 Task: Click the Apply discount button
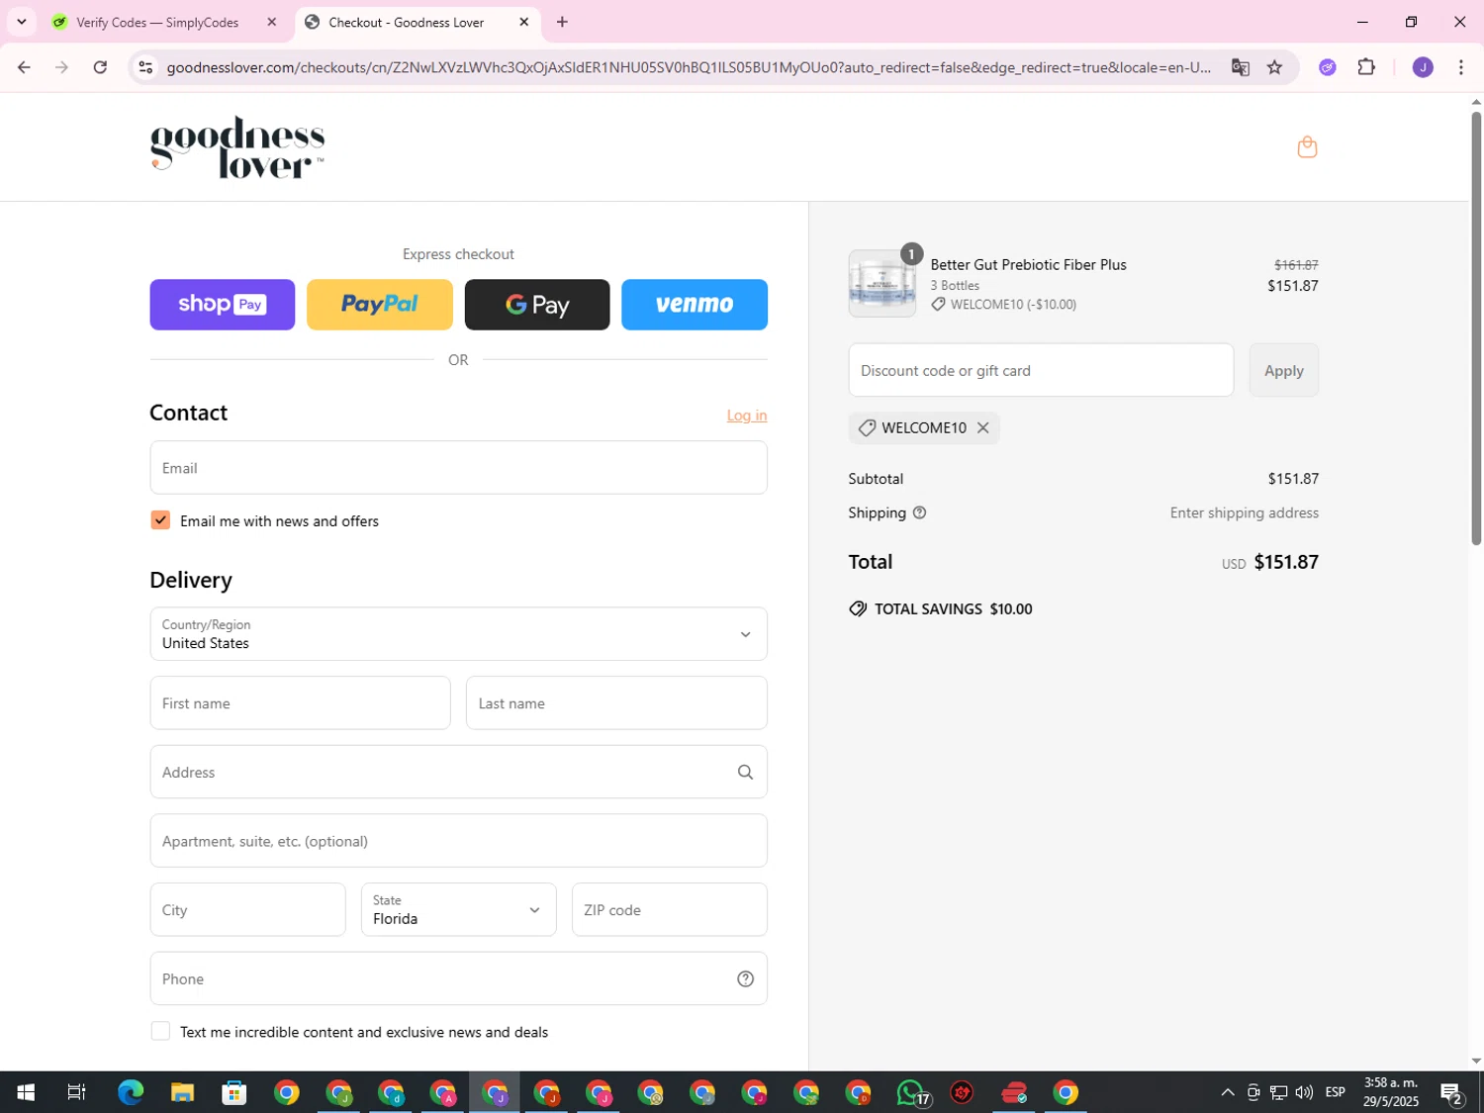click(x=1283, y=370)
